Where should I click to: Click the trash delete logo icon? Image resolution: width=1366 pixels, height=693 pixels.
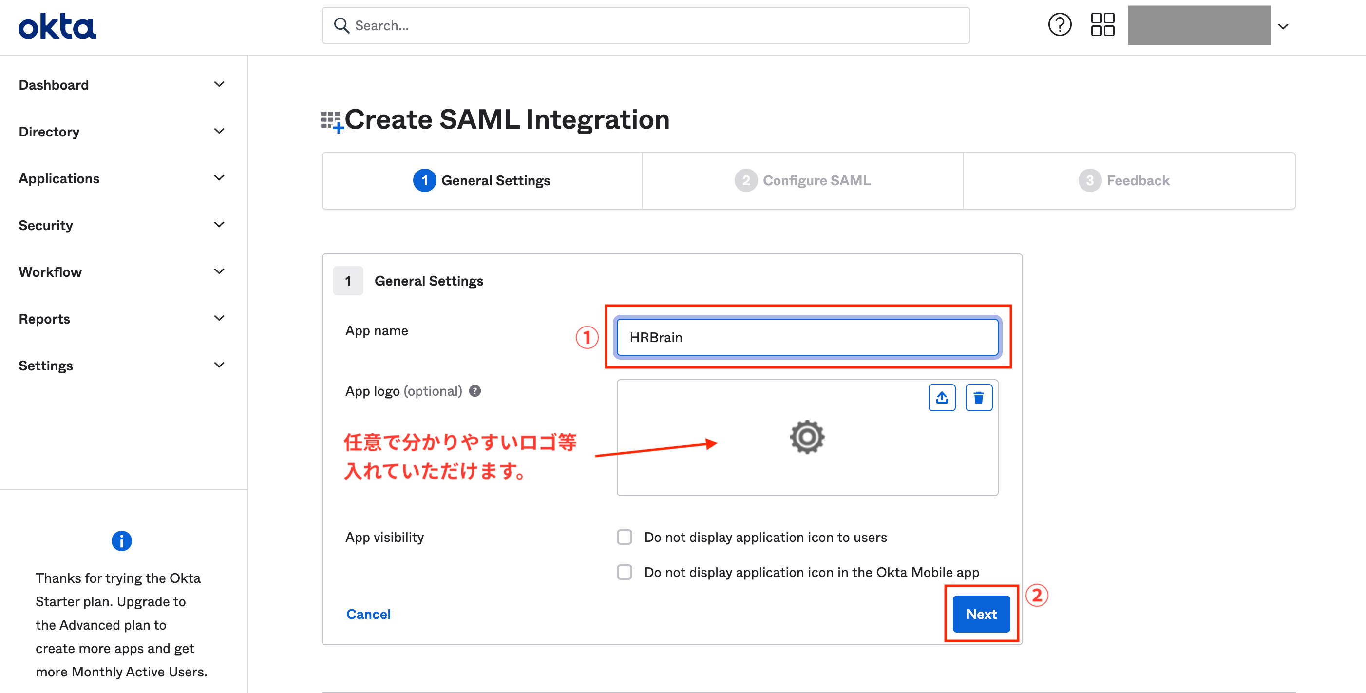click(978, 398)
